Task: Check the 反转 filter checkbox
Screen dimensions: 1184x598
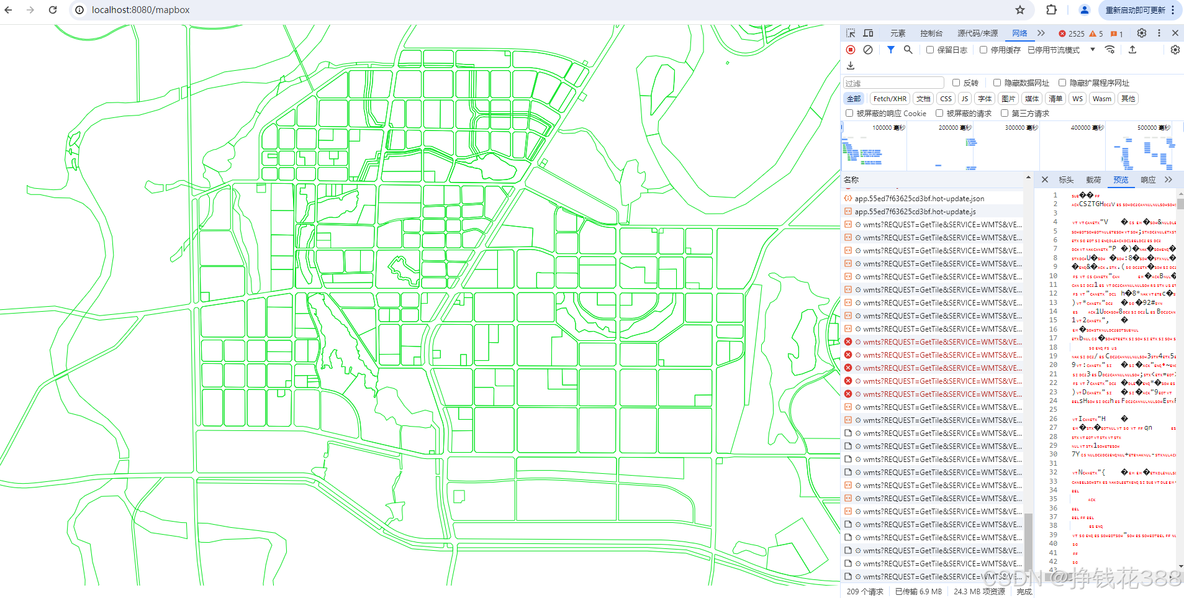Action: click(x=956, y=83)
